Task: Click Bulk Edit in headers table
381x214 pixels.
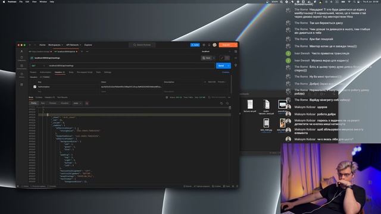Action: [x=212, y=82]
